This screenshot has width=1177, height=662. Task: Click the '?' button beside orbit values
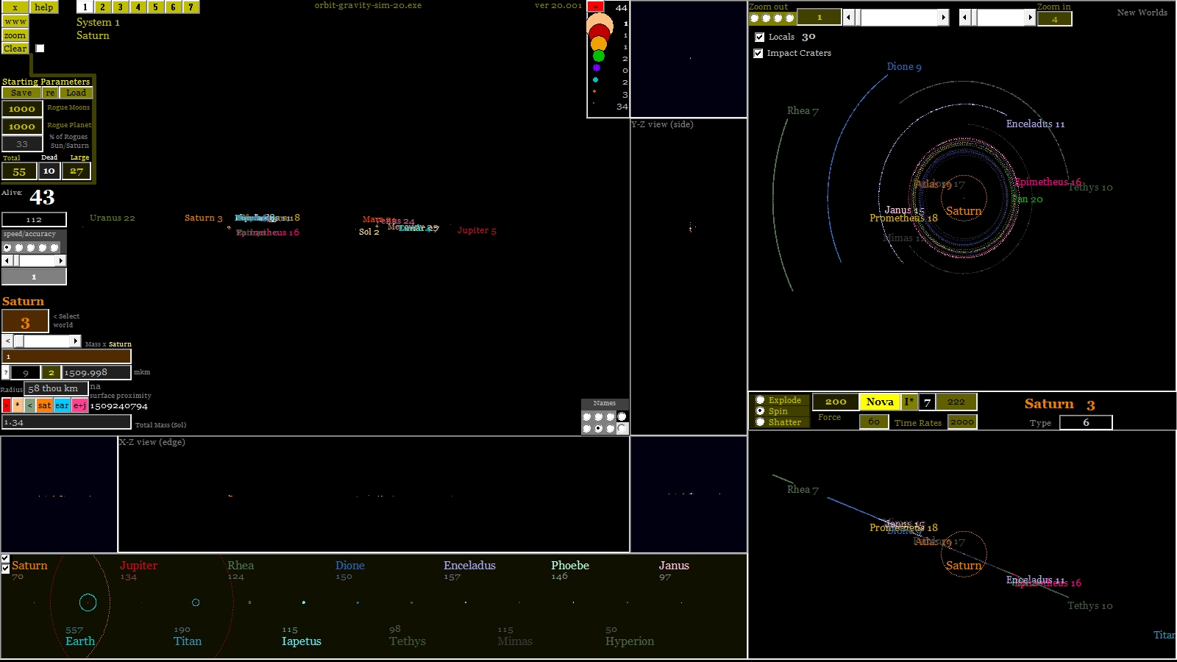[x=6, y=373]
